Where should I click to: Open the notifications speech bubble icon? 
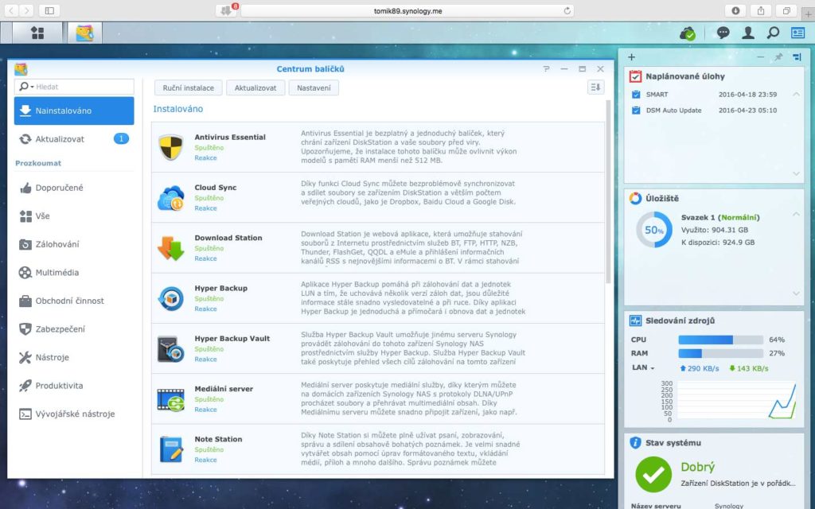coord(723,33)
